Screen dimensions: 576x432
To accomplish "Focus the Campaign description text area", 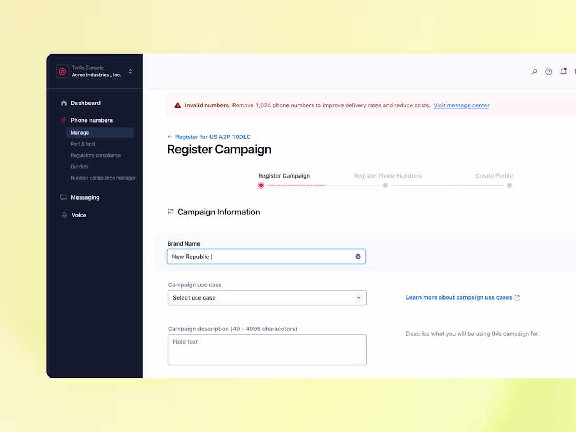I will click(x=267, y=350).
